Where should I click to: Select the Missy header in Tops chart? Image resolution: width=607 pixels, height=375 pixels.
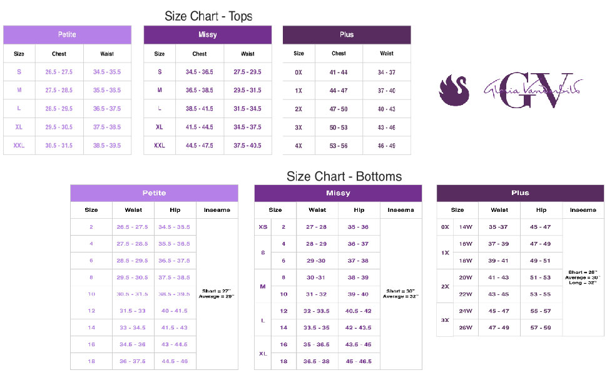[x=207, y=34]
